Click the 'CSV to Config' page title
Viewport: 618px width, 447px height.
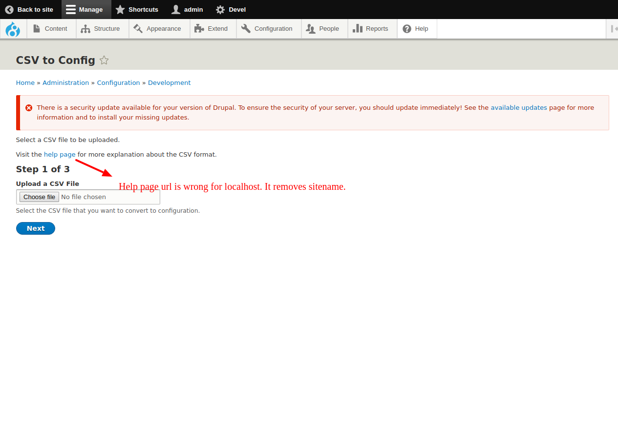click(x=56, y=60)
